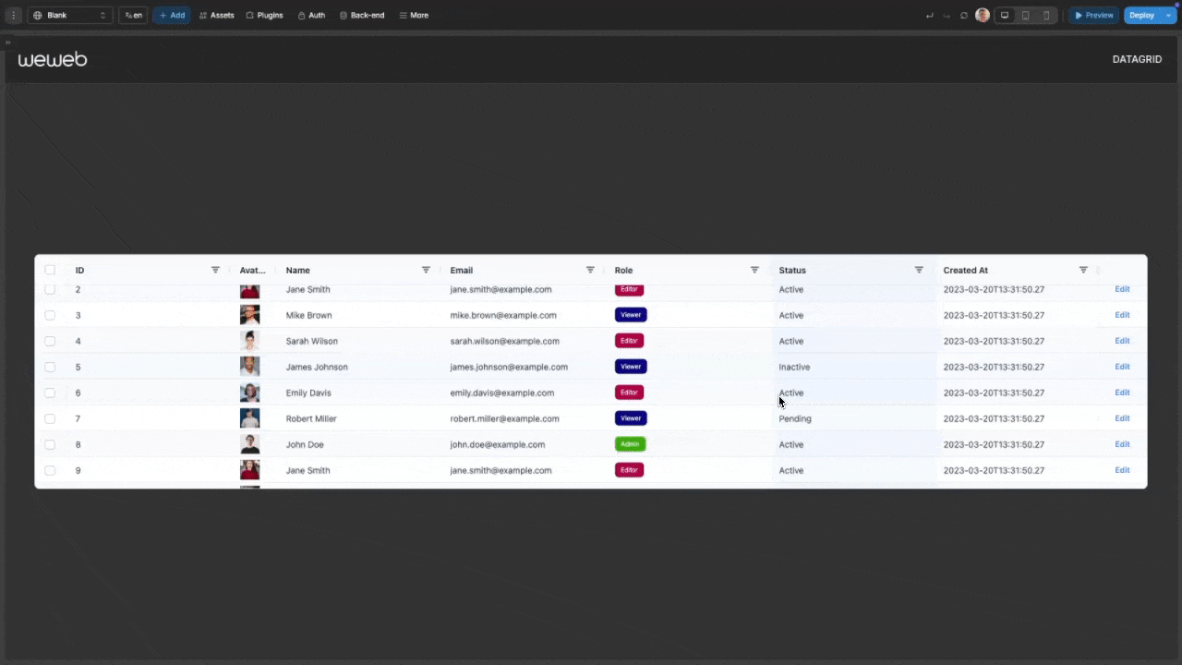Viewport: 1182px width, 665px height.
Task: Open the Back-end menu
Action: click(362, 16)
